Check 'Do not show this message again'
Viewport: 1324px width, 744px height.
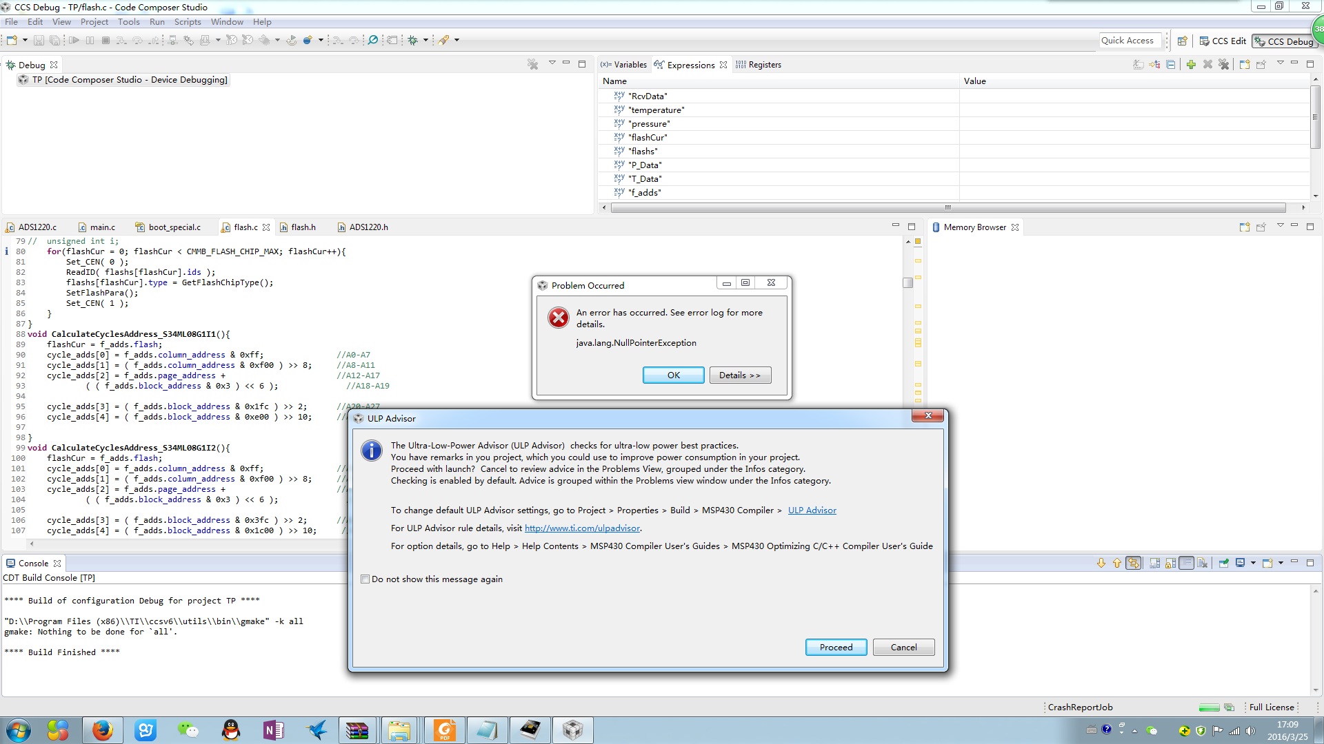point(365,579)
